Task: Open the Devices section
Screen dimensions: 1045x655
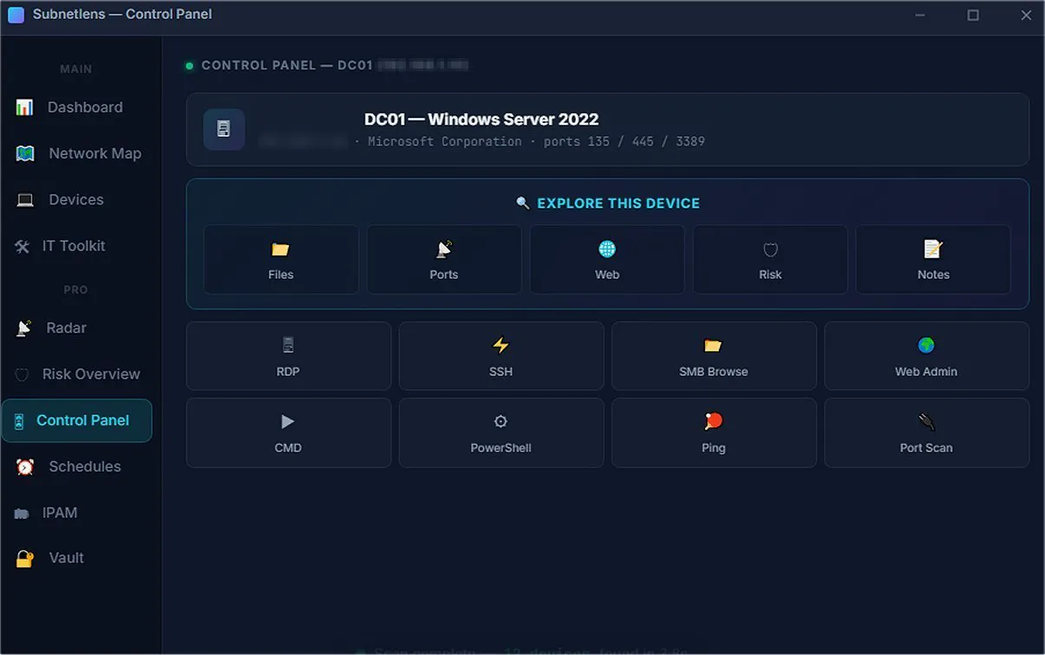Action: point(76,199)
